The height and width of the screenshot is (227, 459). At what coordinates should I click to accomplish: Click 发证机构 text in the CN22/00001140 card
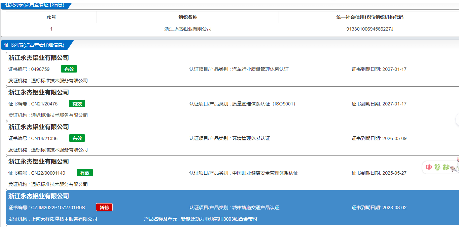pyautogui.click(x=48, y=184)
